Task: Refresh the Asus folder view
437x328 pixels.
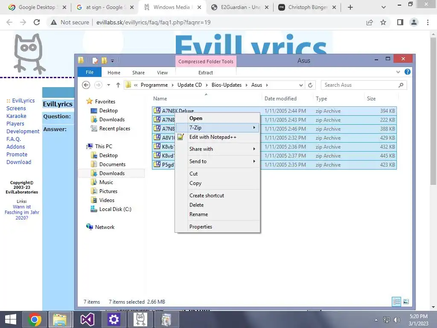Action: [310, 85]
